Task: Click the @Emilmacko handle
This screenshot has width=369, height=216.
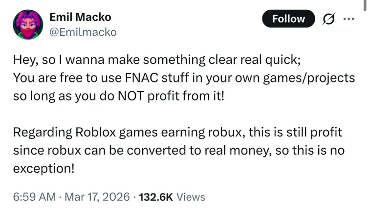Action: (x=83, y=32)
